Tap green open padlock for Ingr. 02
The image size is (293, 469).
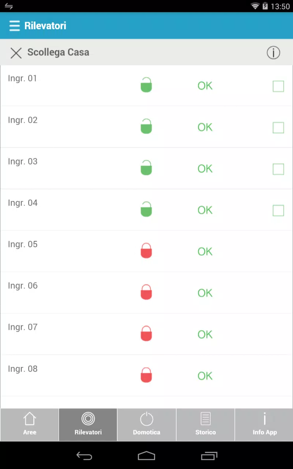point(146,126)
